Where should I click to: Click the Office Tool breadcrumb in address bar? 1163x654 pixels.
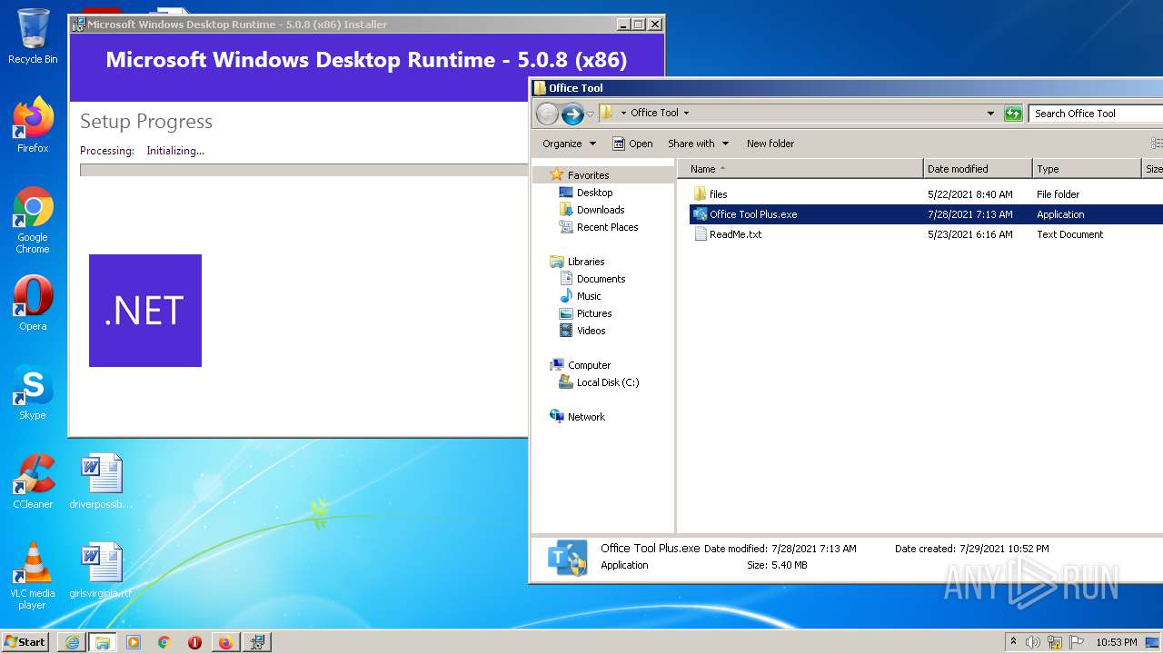coord(654,114)
